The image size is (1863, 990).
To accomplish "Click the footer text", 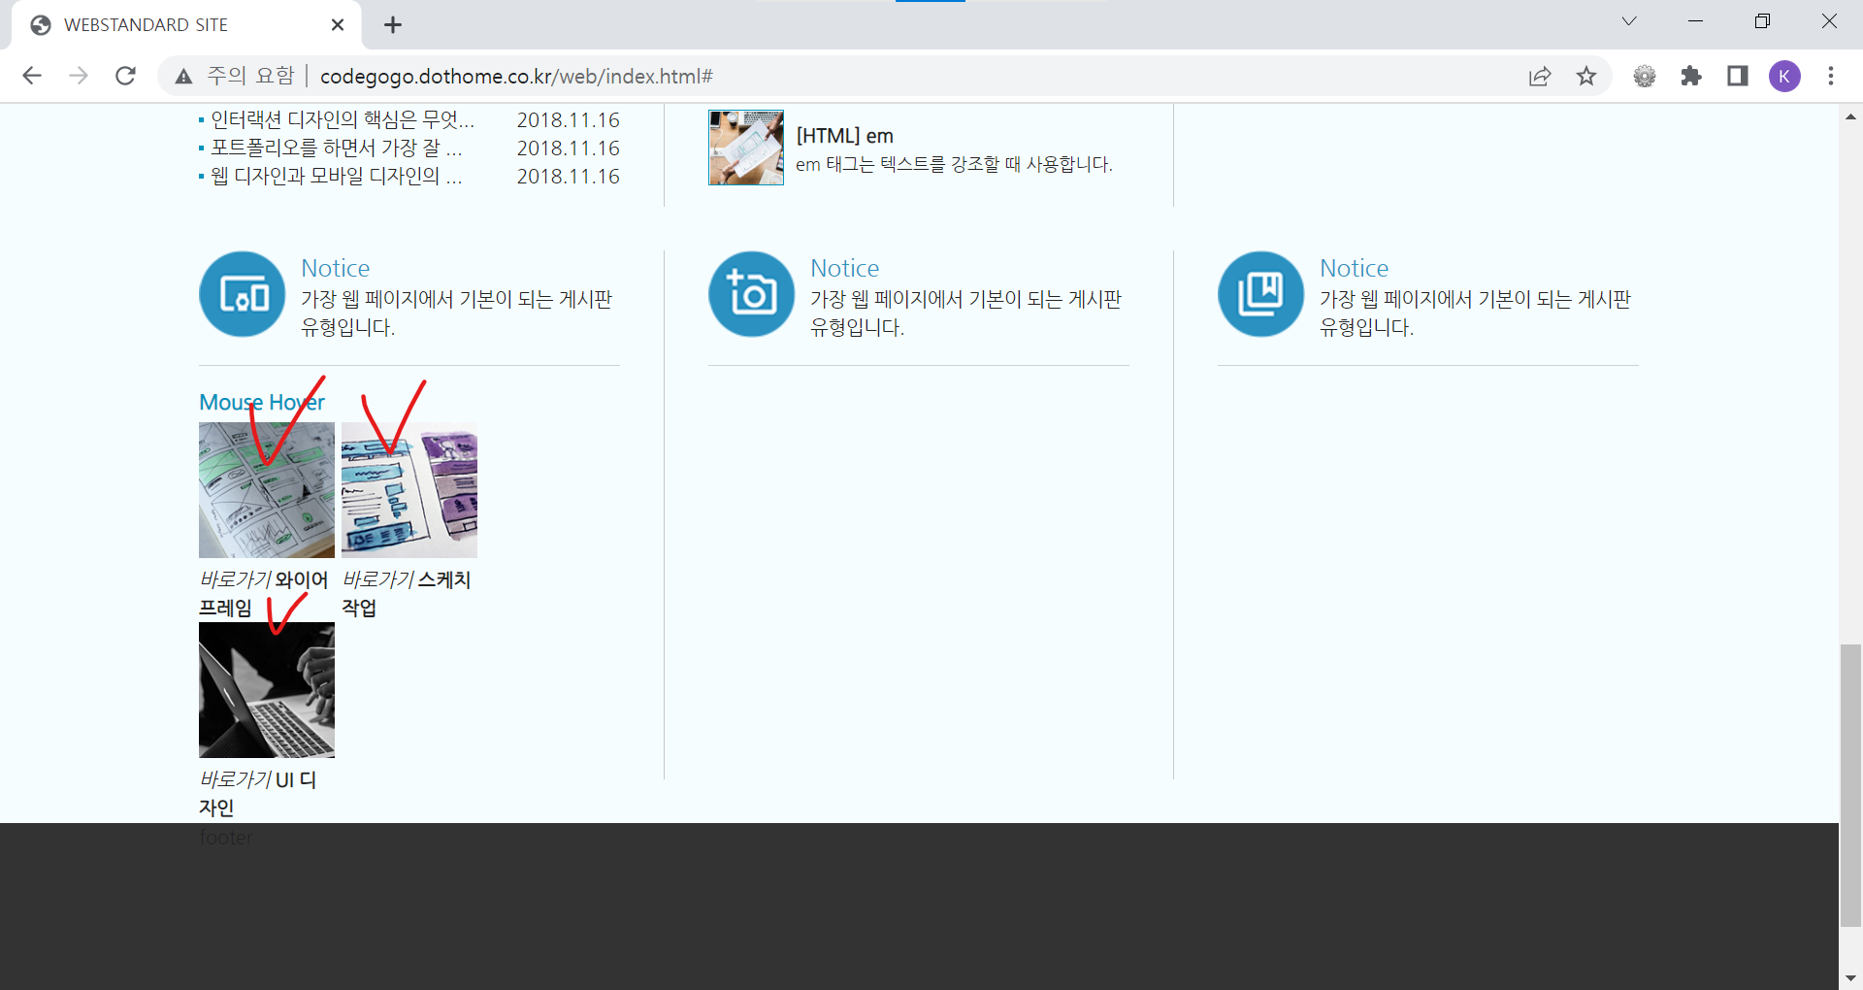I will pyautogui.click(x=226, y=837).
